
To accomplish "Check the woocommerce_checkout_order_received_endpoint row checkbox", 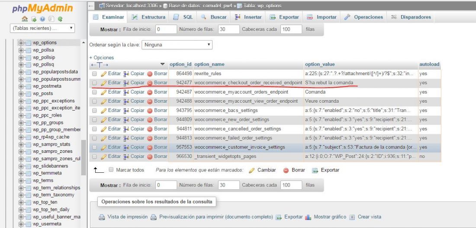I will [x=94, y=82].
